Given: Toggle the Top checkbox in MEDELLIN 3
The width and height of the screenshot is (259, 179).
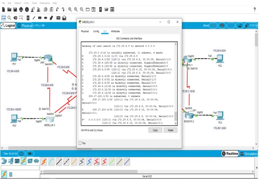Looking at the screenshot, I should click(80, 143).
